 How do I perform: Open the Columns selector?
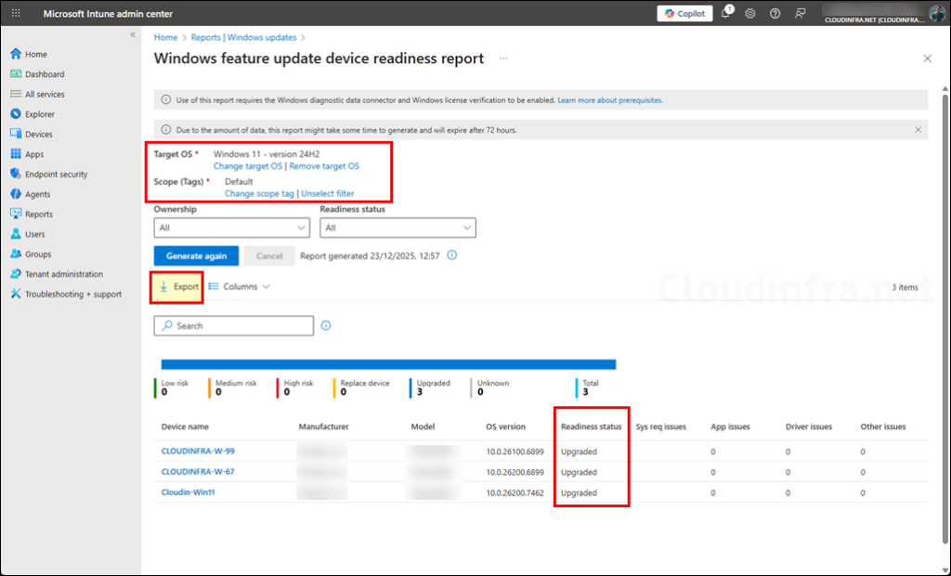(x=239, y=286)
